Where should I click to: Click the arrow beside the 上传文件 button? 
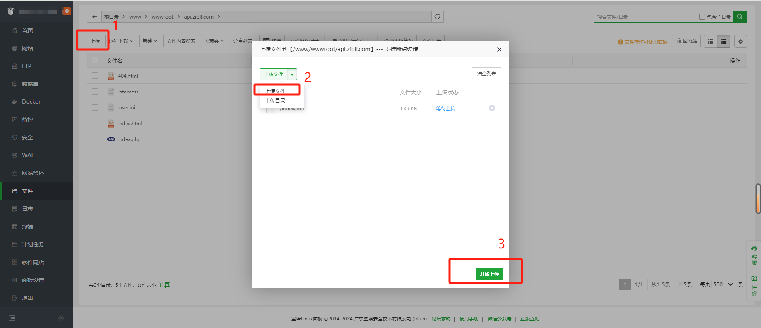pyautogui.click(x=292, y=74)
